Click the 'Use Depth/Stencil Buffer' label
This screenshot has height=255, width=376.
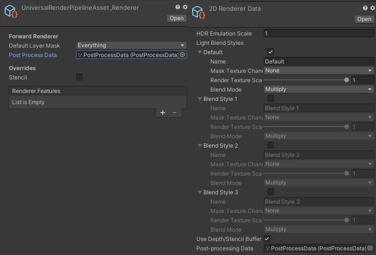click(x=229, y=239)
